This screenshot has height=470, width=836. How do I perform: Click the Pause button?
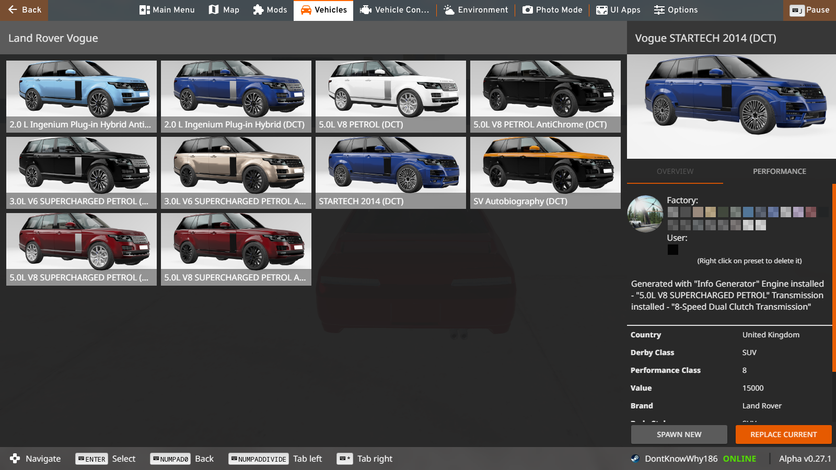click(809, 10)
